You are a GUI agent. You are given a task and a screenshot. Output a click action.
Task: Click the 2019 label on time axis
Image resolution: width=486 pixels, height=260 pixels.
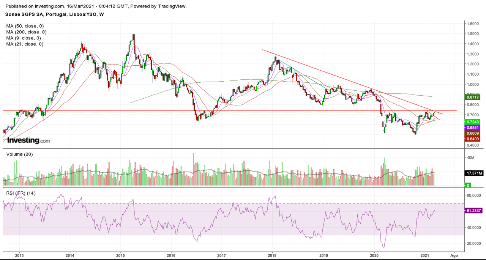(x=323, y=256)
